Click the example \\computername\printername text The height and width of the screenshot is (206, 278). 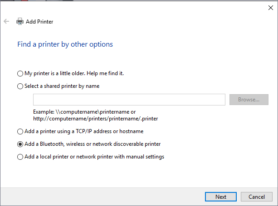(x=84, y=112)
